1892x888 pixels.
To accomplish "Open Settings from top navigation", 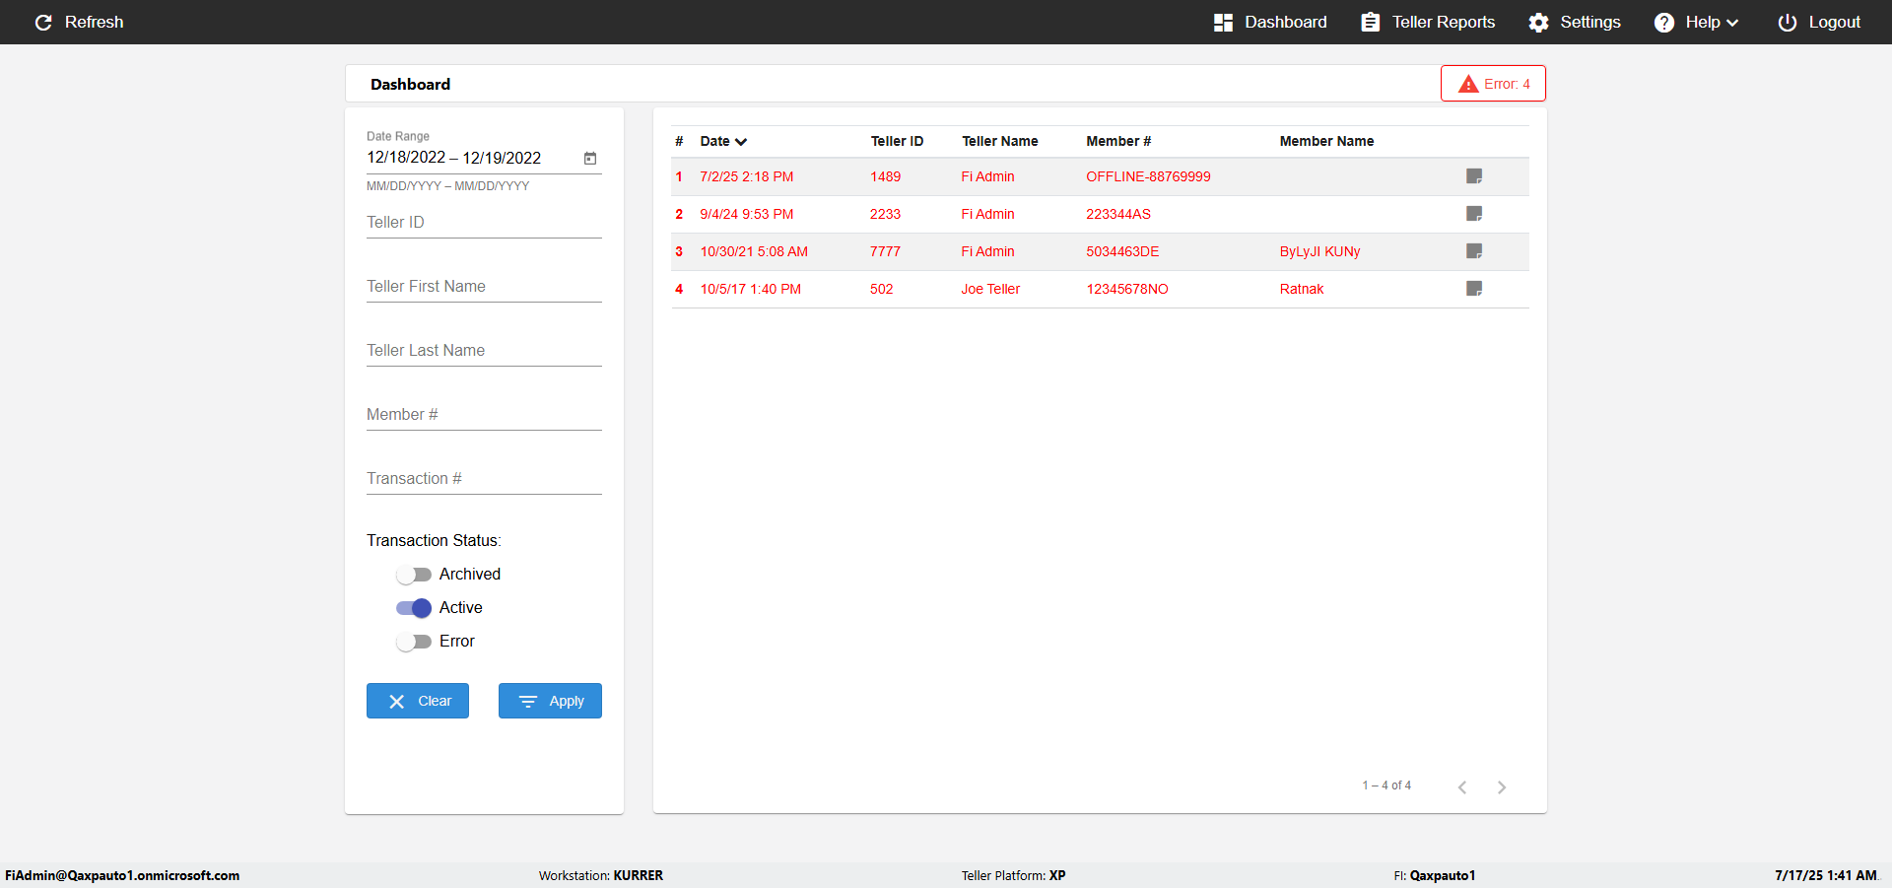I will (x=1574, y=22).
